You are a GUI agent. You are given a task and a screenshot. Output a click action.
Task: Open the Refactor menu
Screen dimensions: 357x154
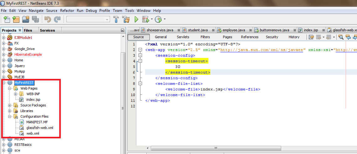tap(67, 11)
